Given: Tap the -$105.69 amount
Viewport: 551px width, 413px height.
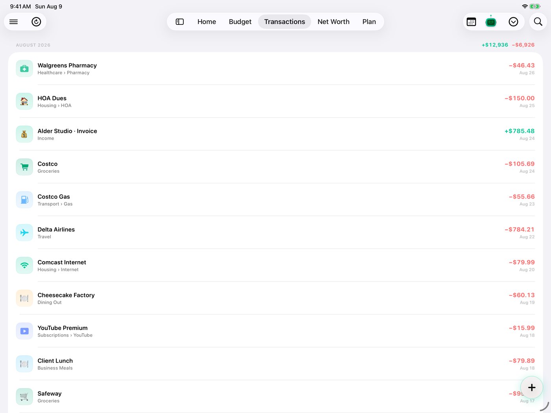Looking at the screenshot, I should coord(520,164).
